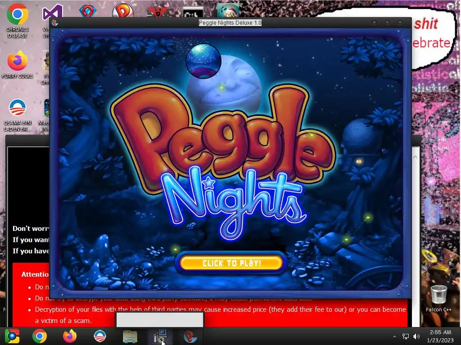Image resolution: width=461 pixels, height=345 pixels.
Task: Open the red diamond game desktop icon
Action: pyautogui.click(x=88, y=11)
